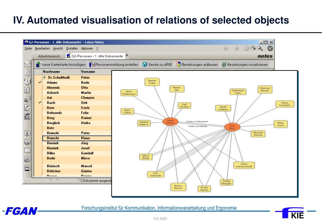Viewport: 322px width, 223px height.
Task: Open the Aktionen menu
Action: click(x=87, y=49)
